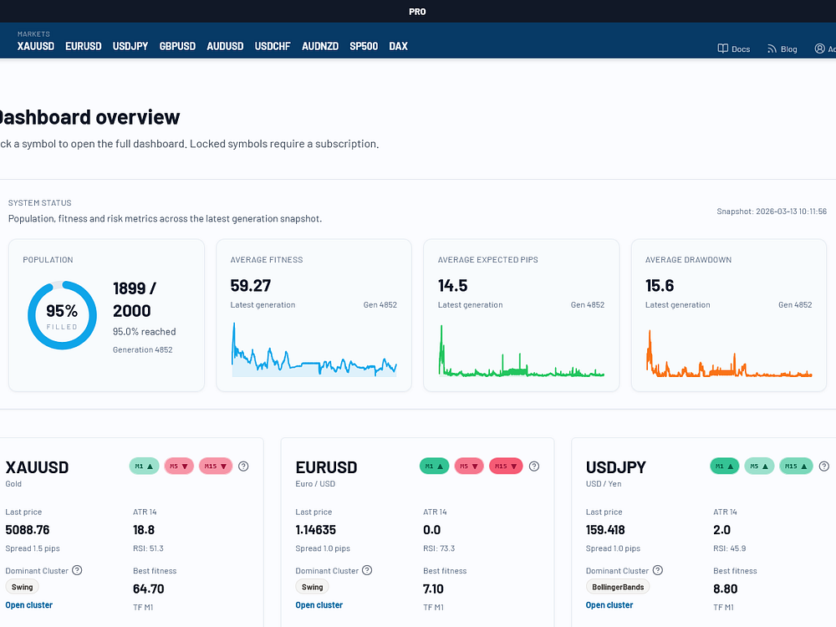
Task: Toggle the M5 badge on EURUSD card
Action: tap(468, 466)
